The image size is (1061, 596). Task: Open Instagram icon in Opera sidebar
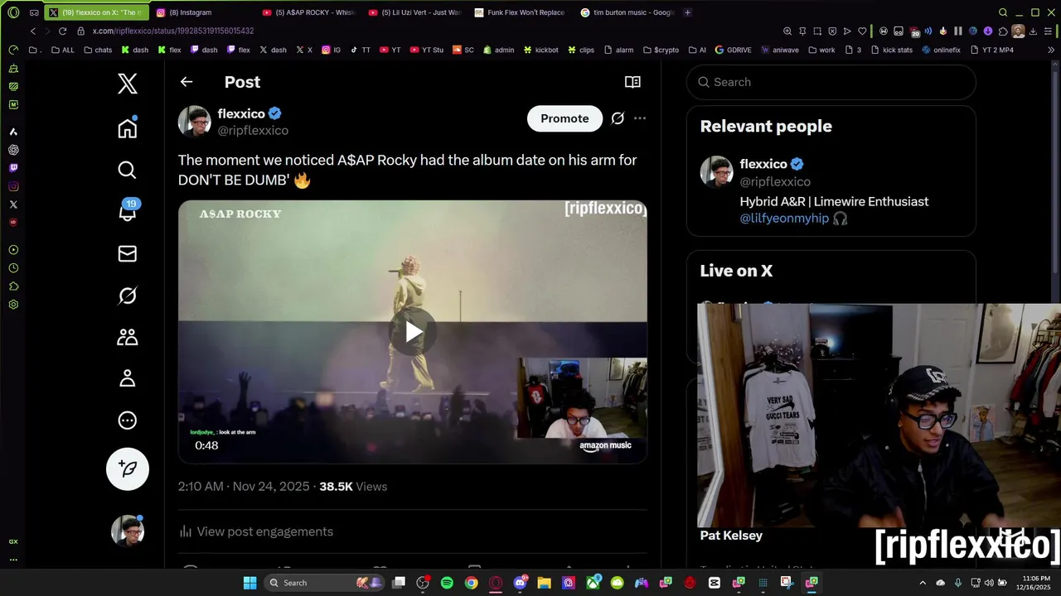coord(13,186)
